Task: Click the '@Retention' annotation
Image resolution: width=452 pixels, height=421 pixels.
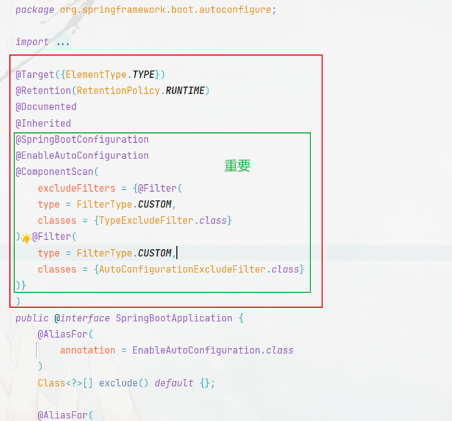Action: (43, 91)
